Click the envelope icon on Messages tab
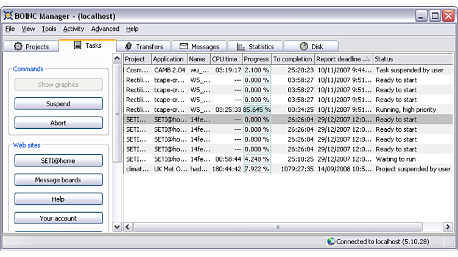This screenshot has height=257, width=458. point(183,47)
